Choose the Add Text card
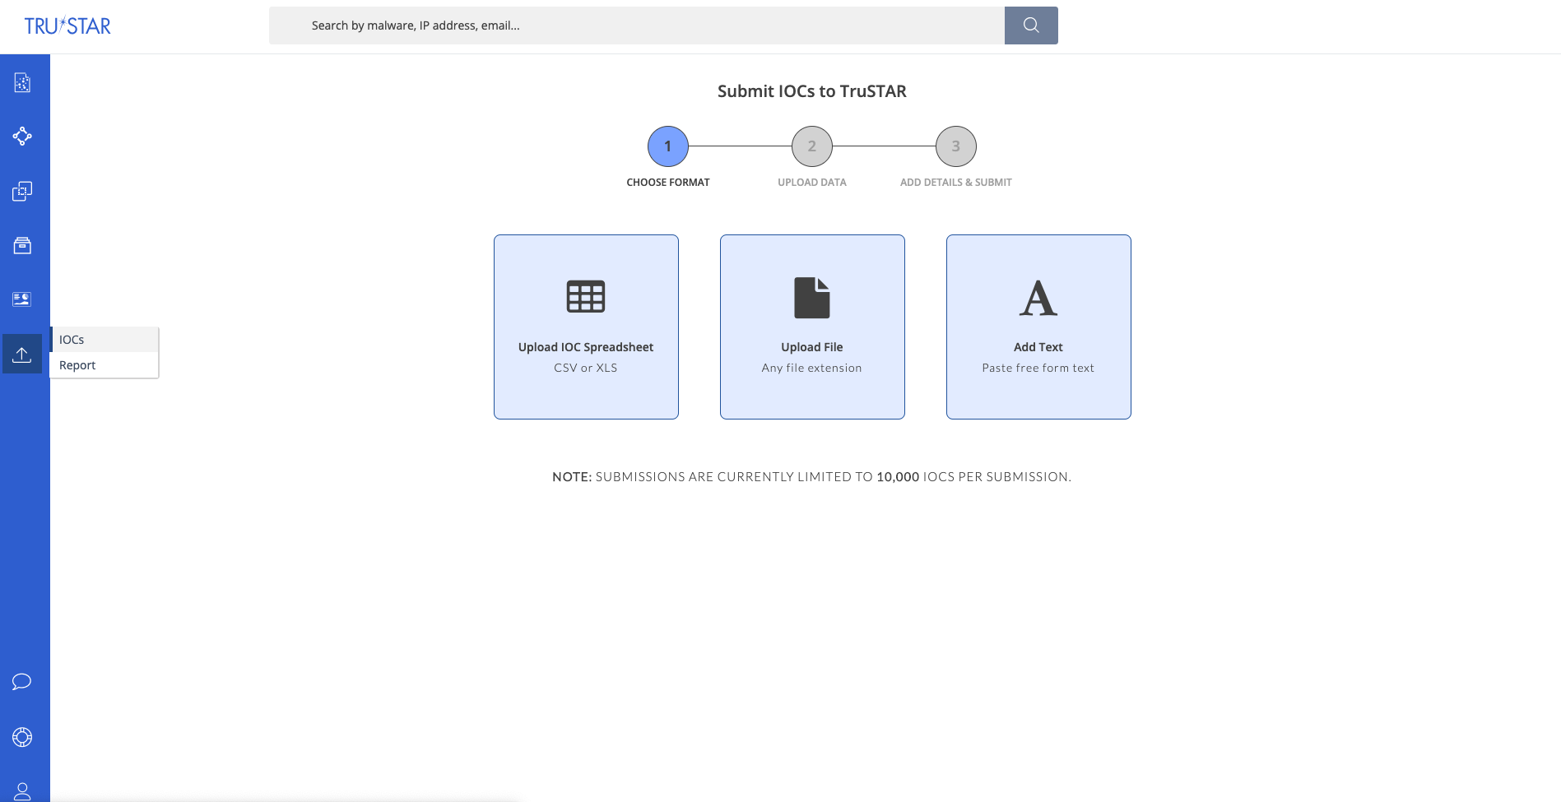 coord(1038,327)
